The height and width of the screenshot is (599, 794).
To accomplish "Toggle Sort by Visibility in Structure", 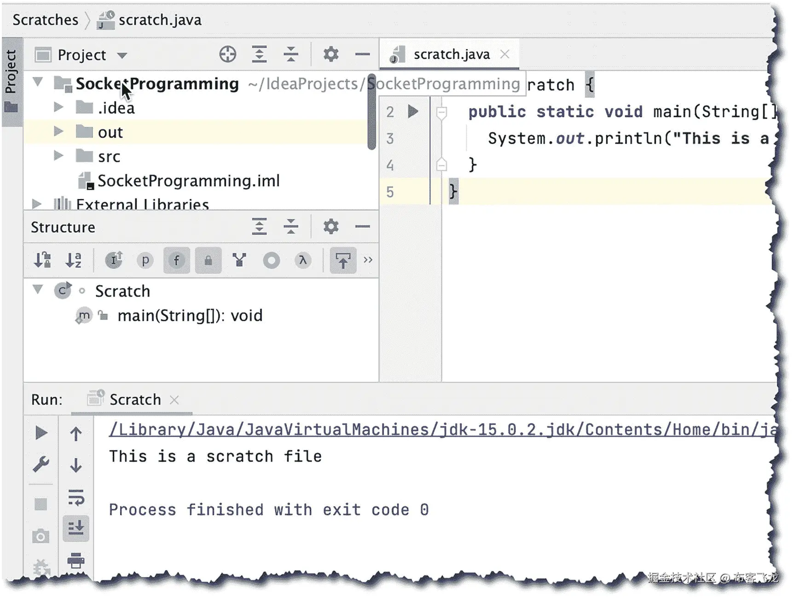I will 43,260.
